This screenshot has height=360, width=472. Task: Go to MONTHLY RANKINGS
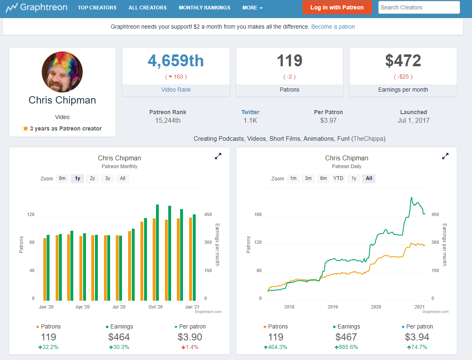[x=204, y=8]
